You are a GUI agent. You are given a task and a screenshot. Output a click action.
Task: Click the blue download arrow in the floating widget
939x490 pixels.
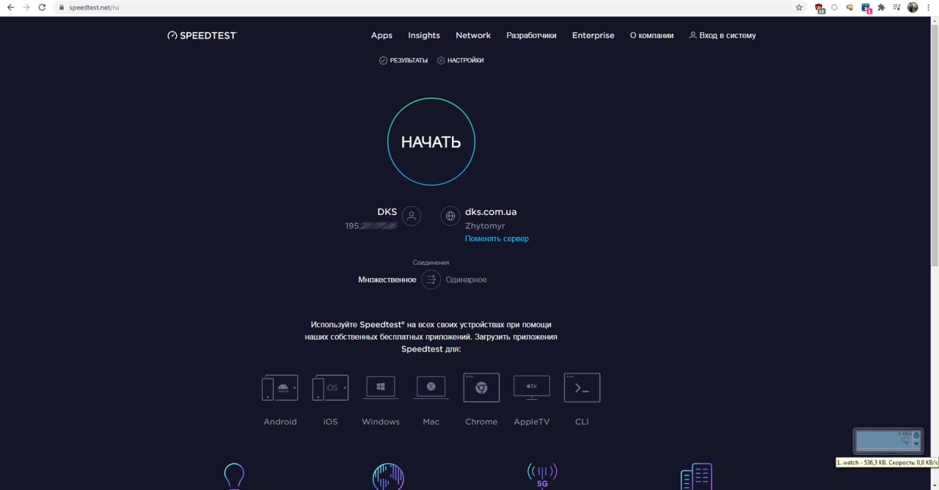tap(916, 435)
